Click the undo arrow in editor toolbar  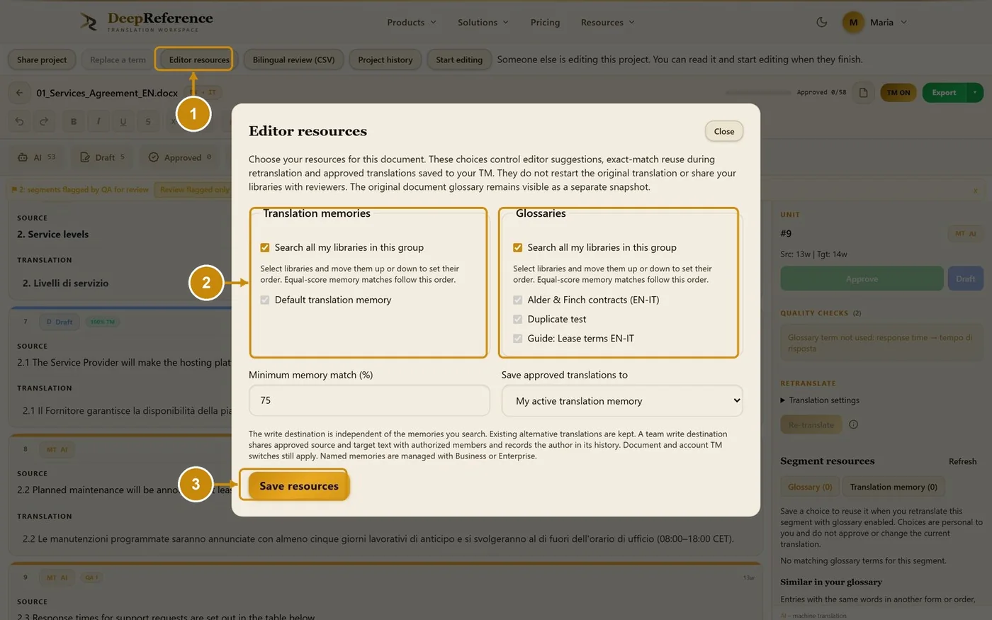pos(20,121)
